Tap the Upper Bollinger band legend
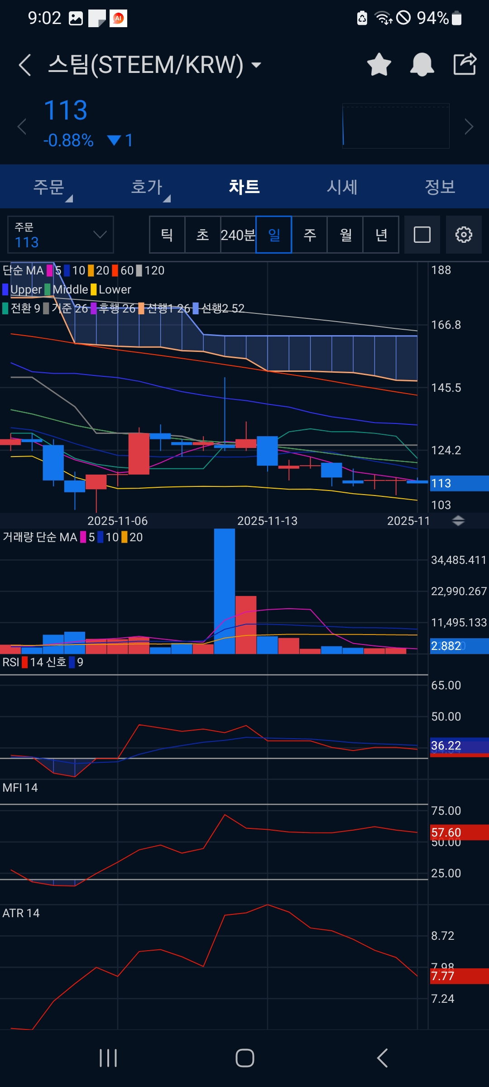 pos(22,289)
